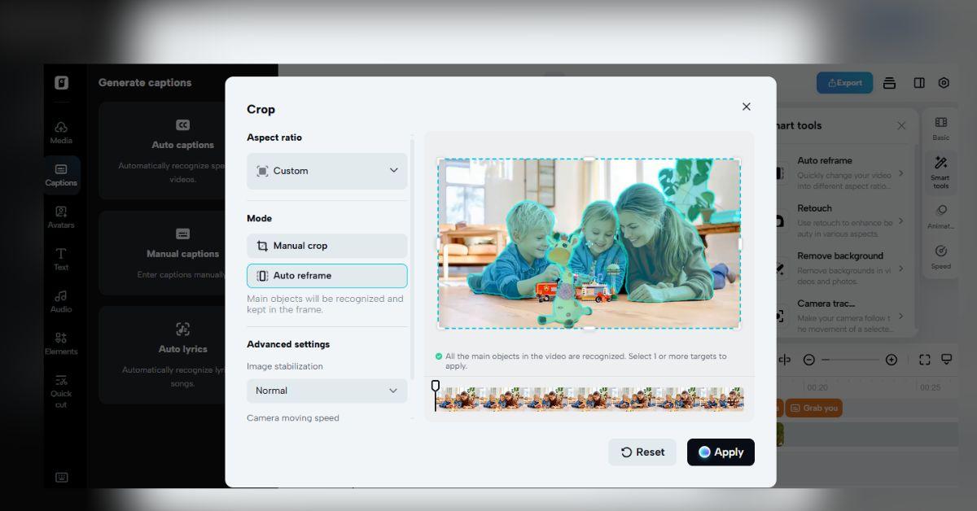The image size is (977, 511).
Task: Open the Normal image stabilization dropdown
Action: click(x=326, y=391)
